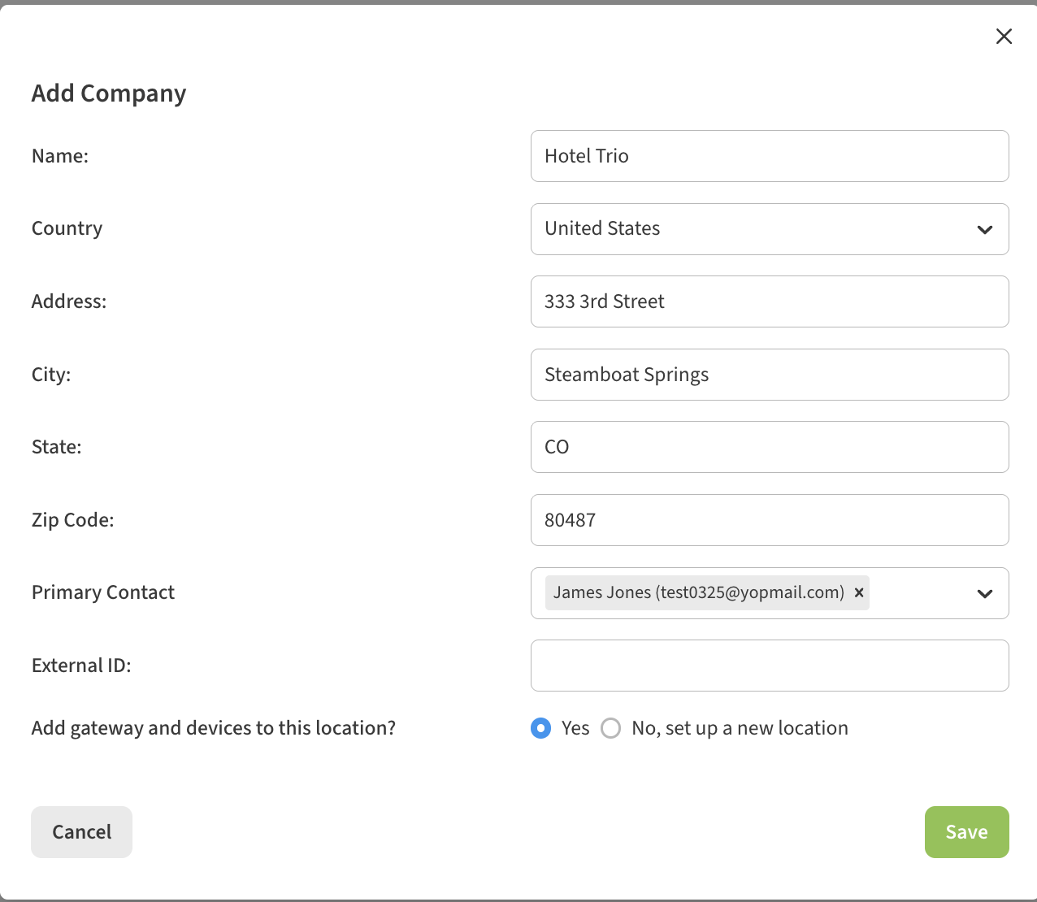
Task: Click the "Yes" label text
Action: click(x=575, y=728)
